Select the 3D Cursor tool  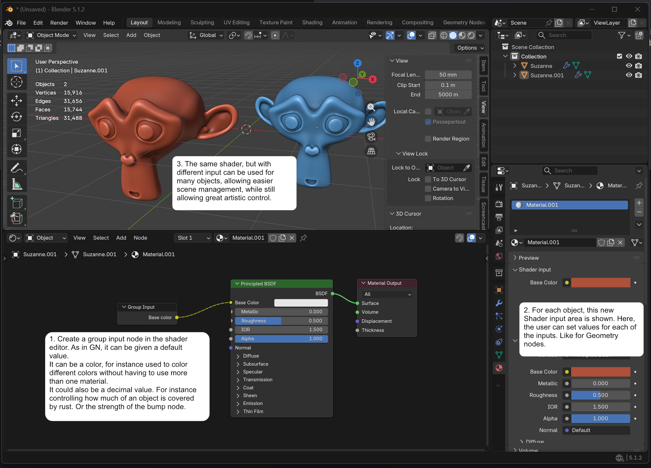[17, 82]
